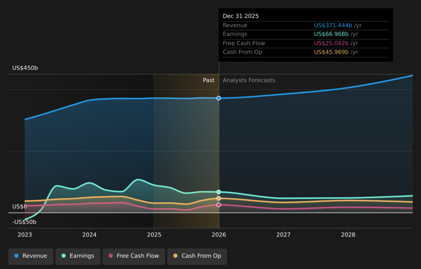The image size is (421, 269).
Task: Click the blue dot in the Revenue legend
Action: (16, 256)
